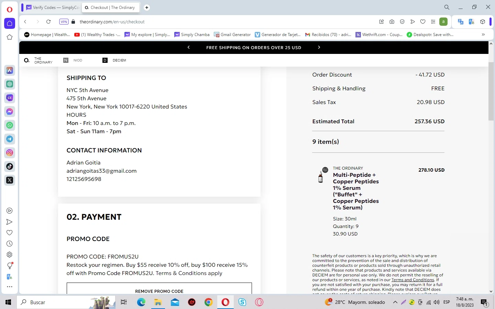Image resolution: width=495 pixels, height=309 pixels.
Task: Open Gmail Generator bookmark
Action: pyautogui.click(x=232, y=35)
